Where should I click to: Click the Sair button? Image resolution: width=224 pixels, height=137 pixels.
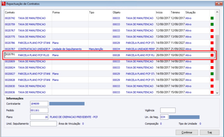point(209,133)
